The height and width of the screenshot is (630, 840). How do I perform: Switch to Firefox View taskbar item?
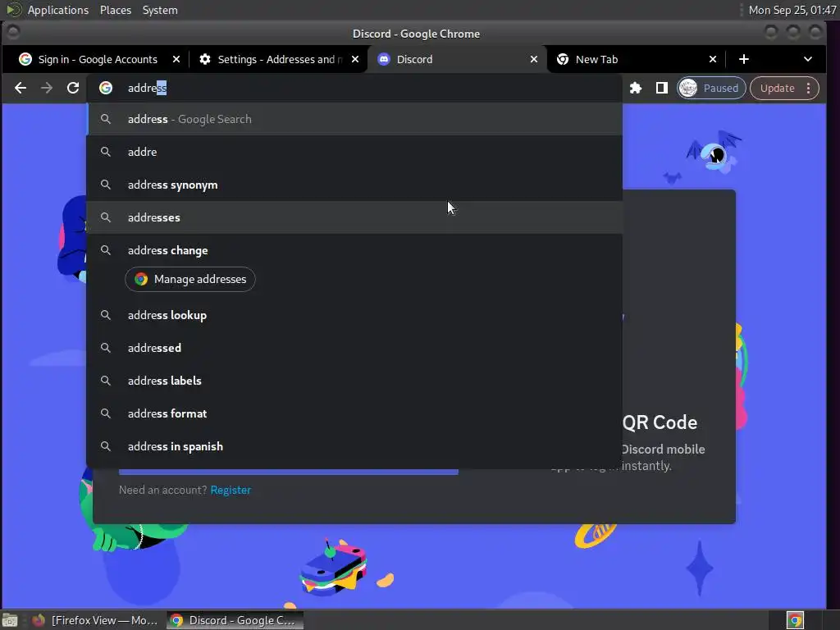[95, 620]
